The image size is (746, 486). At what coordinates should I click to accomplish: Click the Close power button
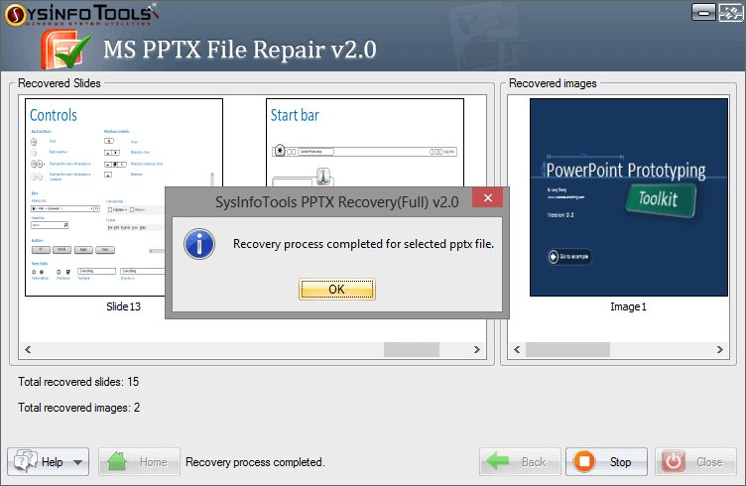click(x=695, y=462)
